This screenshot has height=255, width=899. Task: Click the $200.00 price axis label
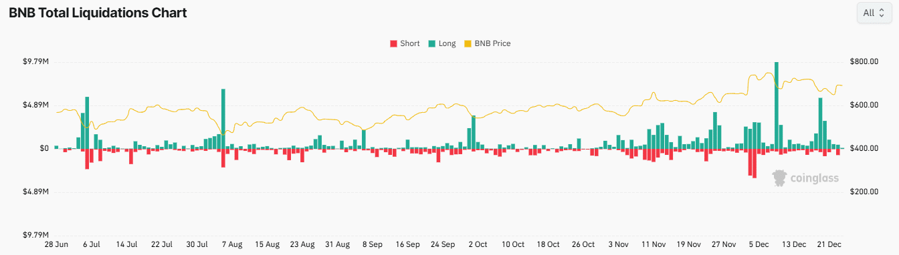[864, 192]
